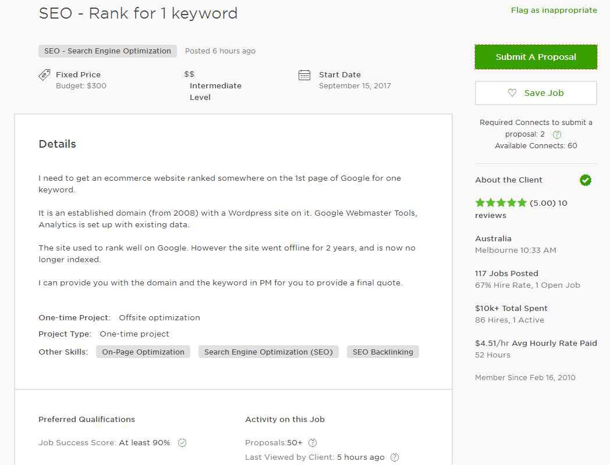Click the '86 Hires, 1 Active' text

coord(510,320)
